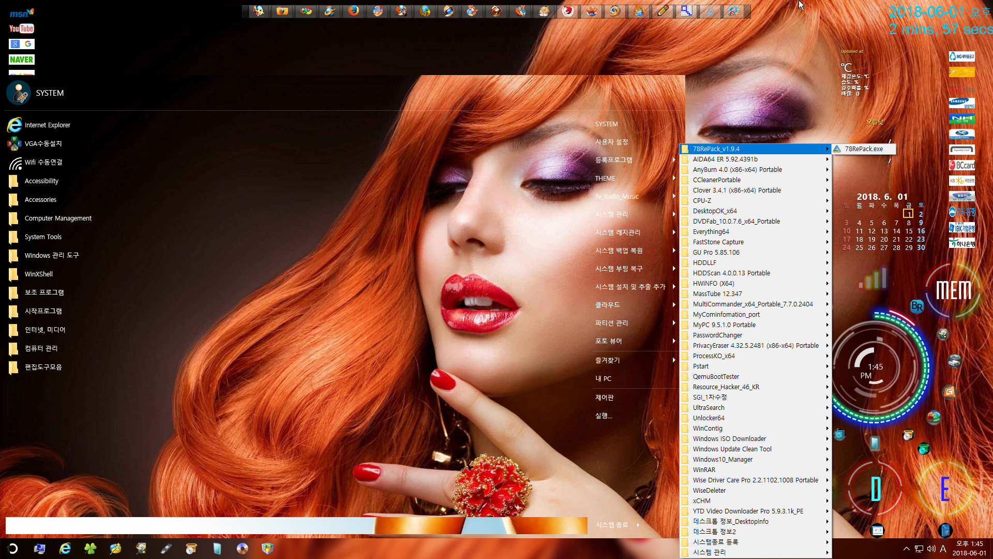Open the 파티션 관리 submenu

[635, 323]
